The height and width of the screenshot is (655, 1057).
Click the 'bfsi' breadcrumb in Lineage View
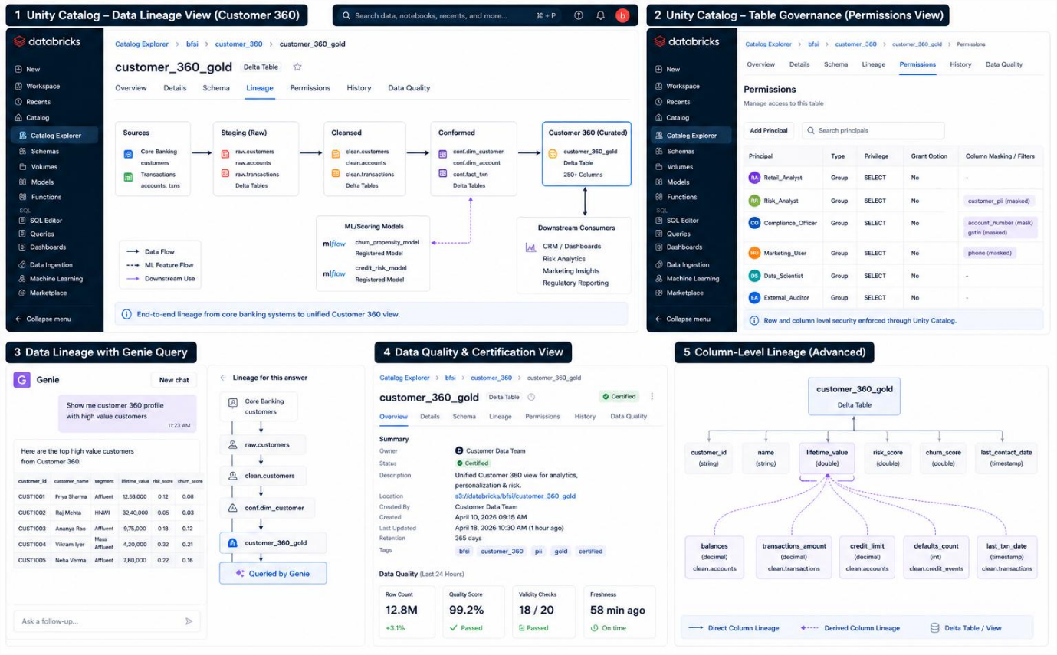[x=192, y=44]
